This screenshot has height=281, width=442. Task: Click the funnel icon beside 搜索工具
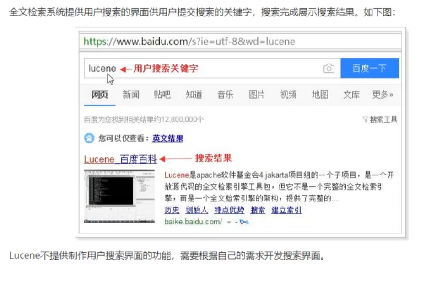(x=365, y=120)
